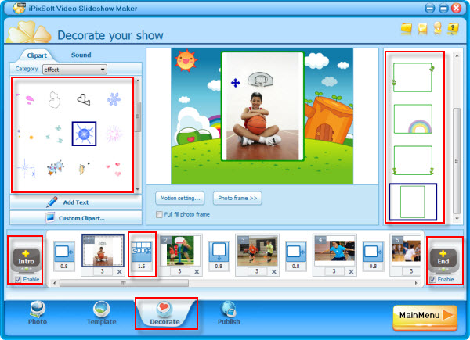Add an End clip
This screenshot has height=340, width=470.
point(443,259)
